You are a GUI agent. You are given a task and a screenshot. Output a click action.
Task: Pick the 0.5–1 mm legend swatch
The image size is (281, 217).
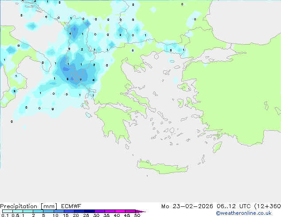[18, 211]
